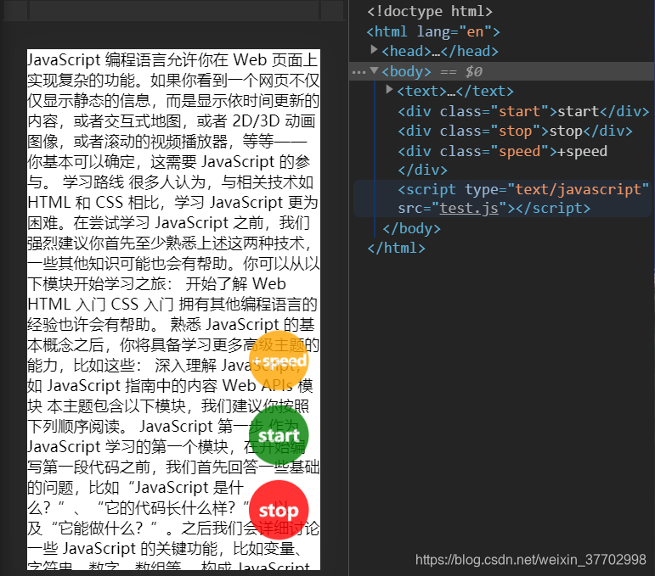
Task: Click the red stop circle button
Action: pyautogui.click(x=279, y=510)
